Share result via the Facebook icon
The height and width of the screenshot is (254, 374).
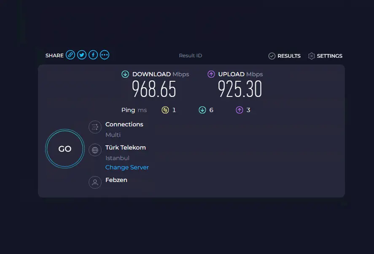click(93, 55)
